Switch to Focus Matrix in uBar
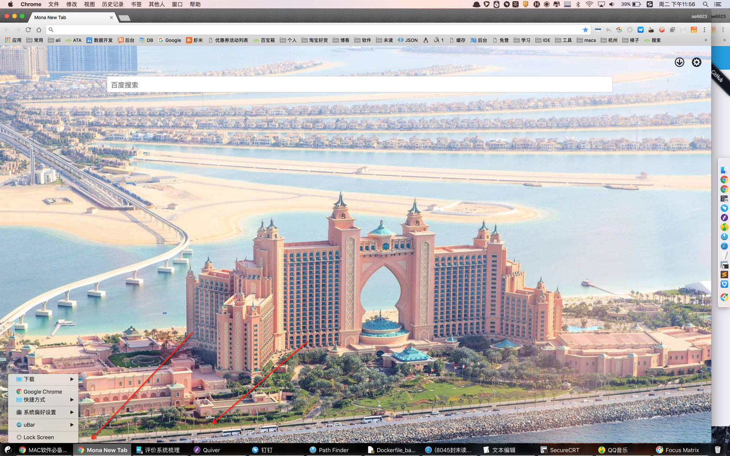The image size is (730, 456). [x=681, y=450]
